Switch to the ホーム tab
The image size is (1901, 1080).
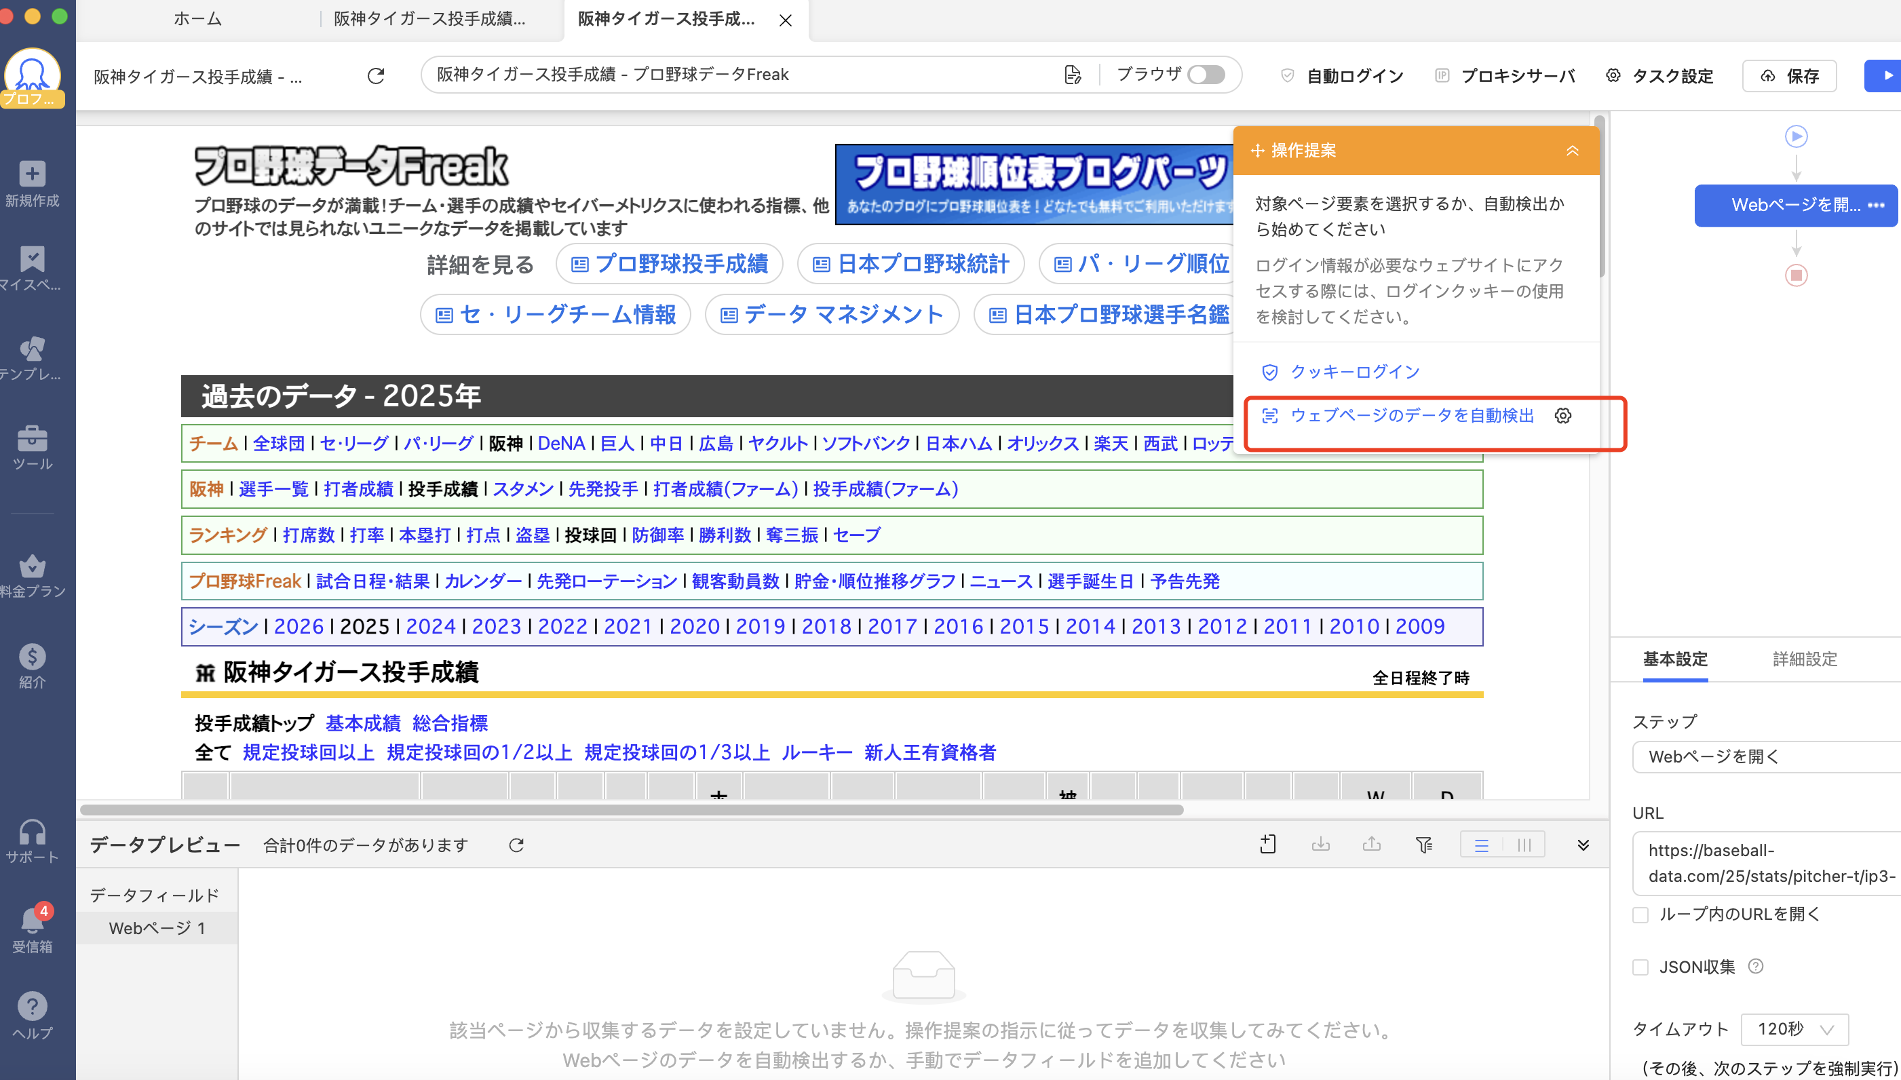pyautogui.click(x=197, y=18)
